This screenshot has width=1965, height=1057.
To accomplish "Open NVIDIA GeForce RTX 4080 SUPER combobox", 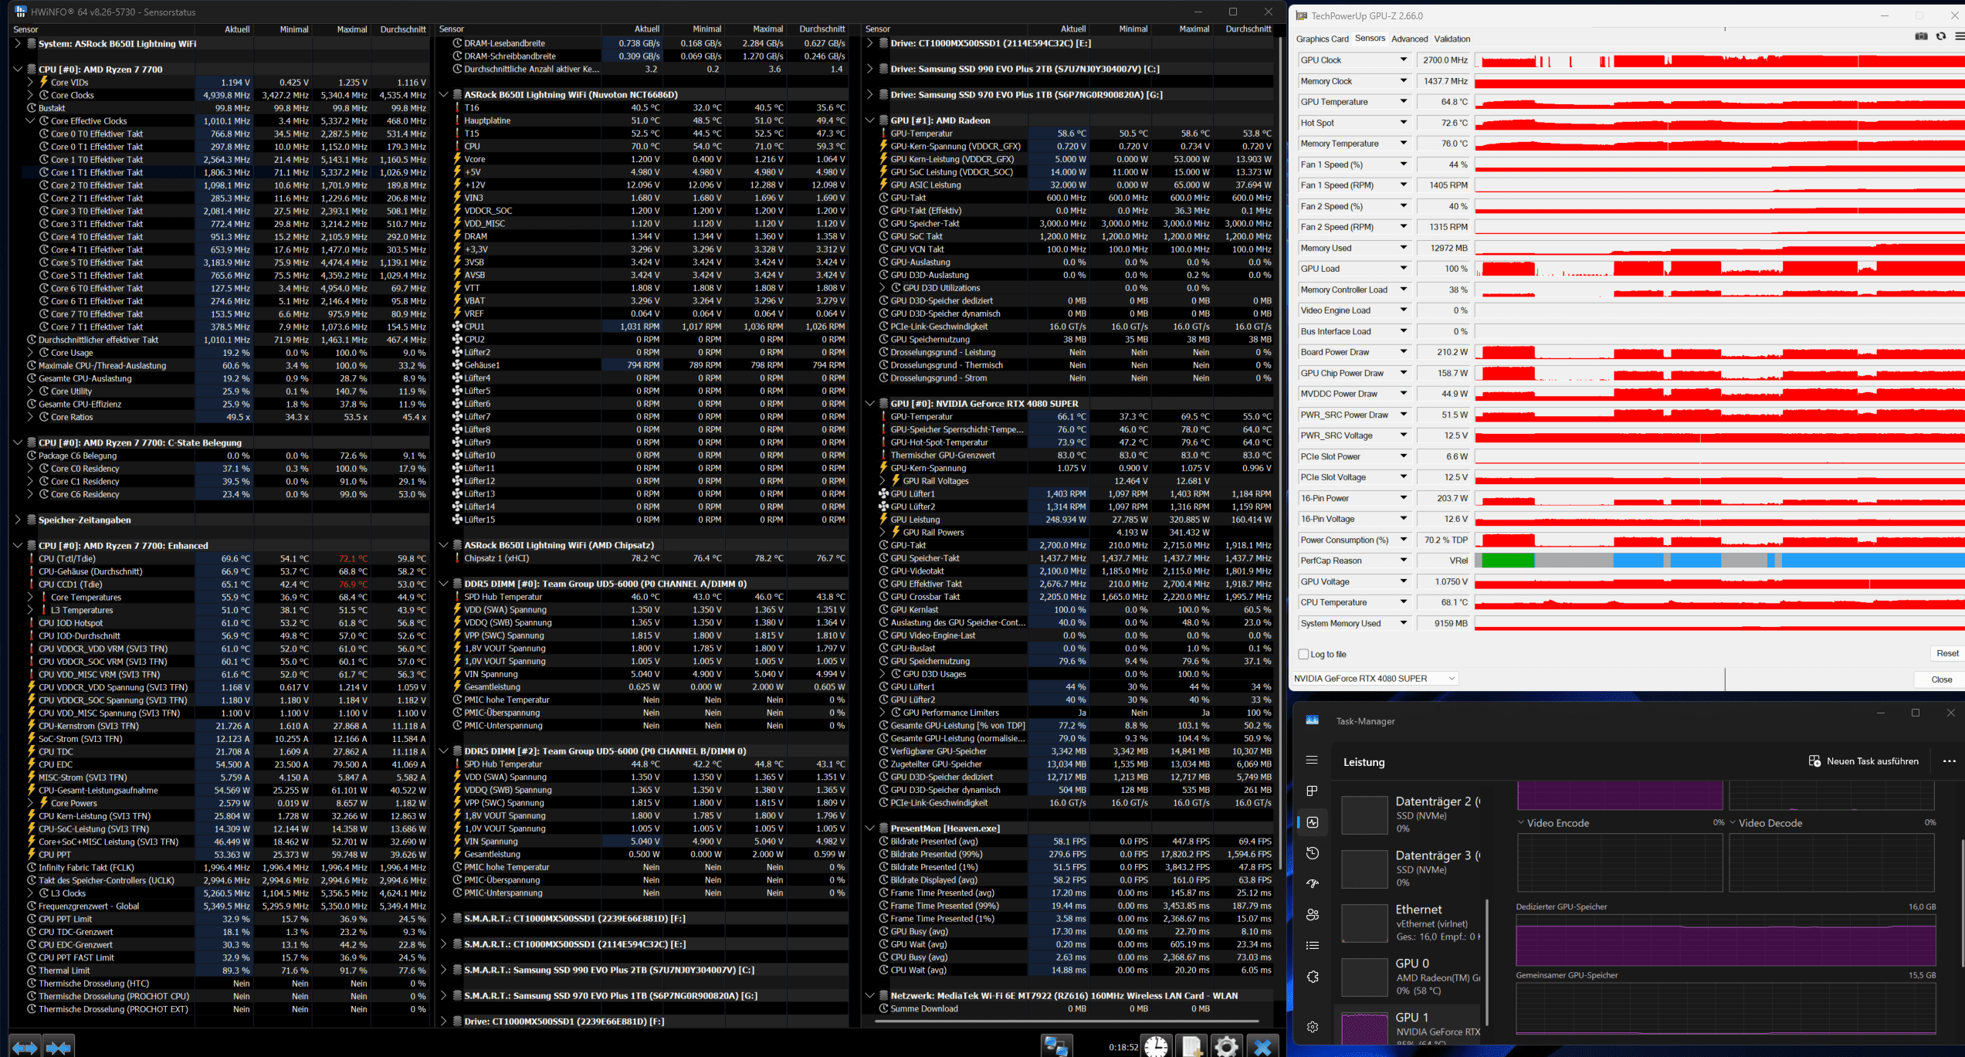I will [x=1374, y=678].
